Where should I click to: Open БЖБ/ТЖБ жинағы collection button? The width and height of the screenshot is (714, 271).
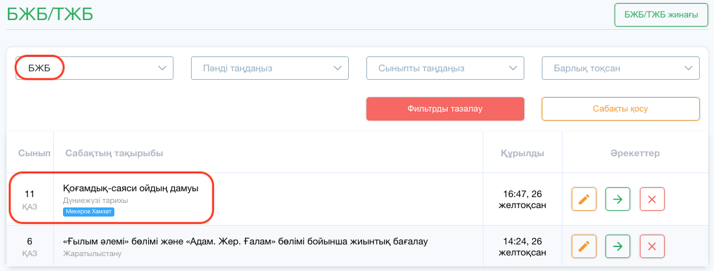point(661,15)
